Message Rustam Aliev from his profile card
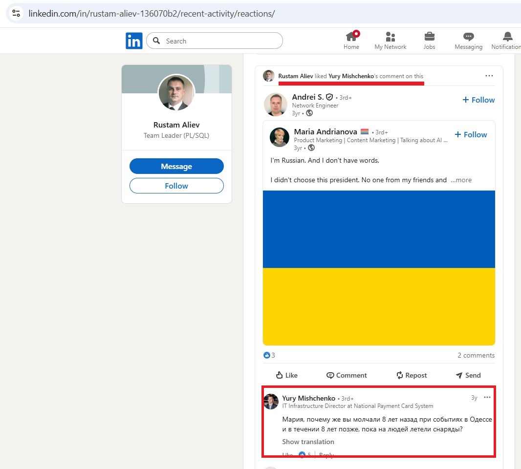 176,166
